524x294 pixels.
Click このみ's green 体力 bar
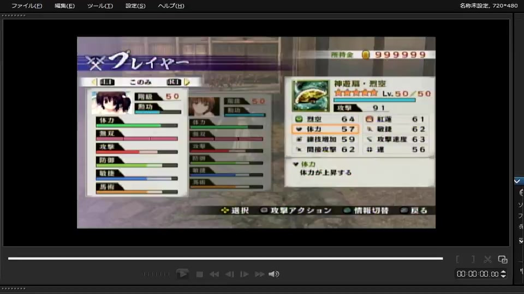pos(136,126)
